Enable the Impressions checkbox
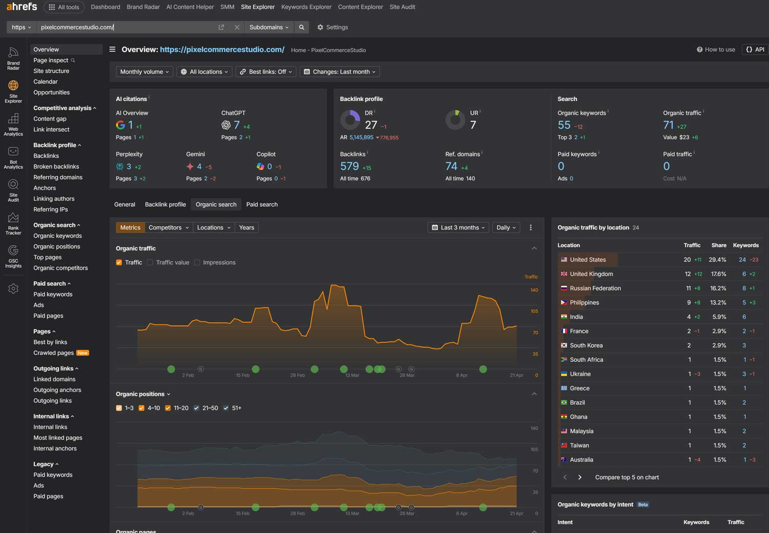769x533 pixels. pyautogui.click(x=197, y=262)
